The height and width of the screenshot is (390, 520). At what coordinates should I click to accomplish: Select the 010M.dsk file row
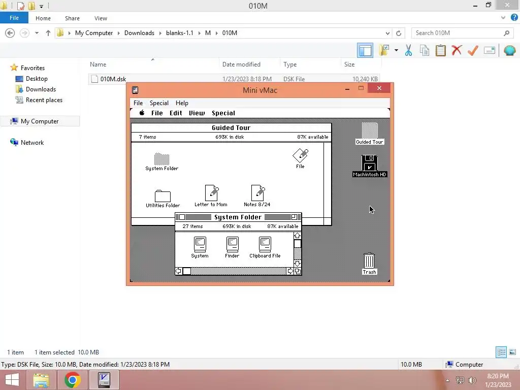[234, 79]
